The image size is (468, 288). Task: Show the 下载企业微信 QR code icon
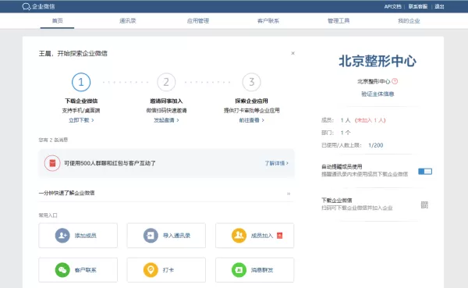[x=424, y=204]
